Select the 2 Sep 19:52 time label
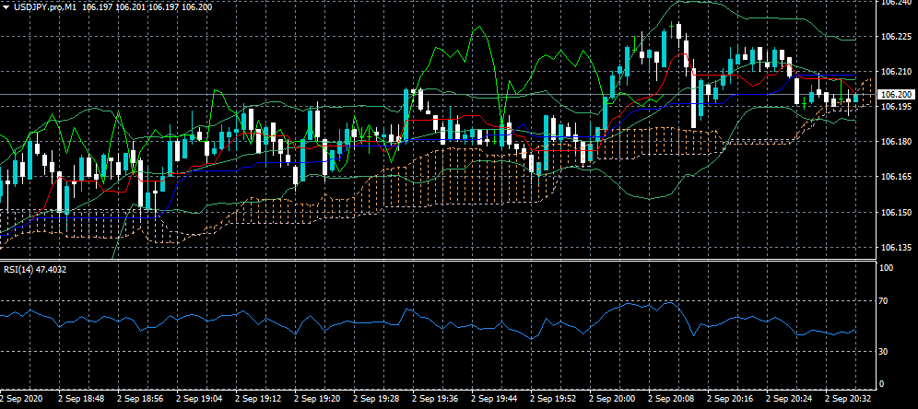Viewport: 918px width, 409px height. coord(553,398)
